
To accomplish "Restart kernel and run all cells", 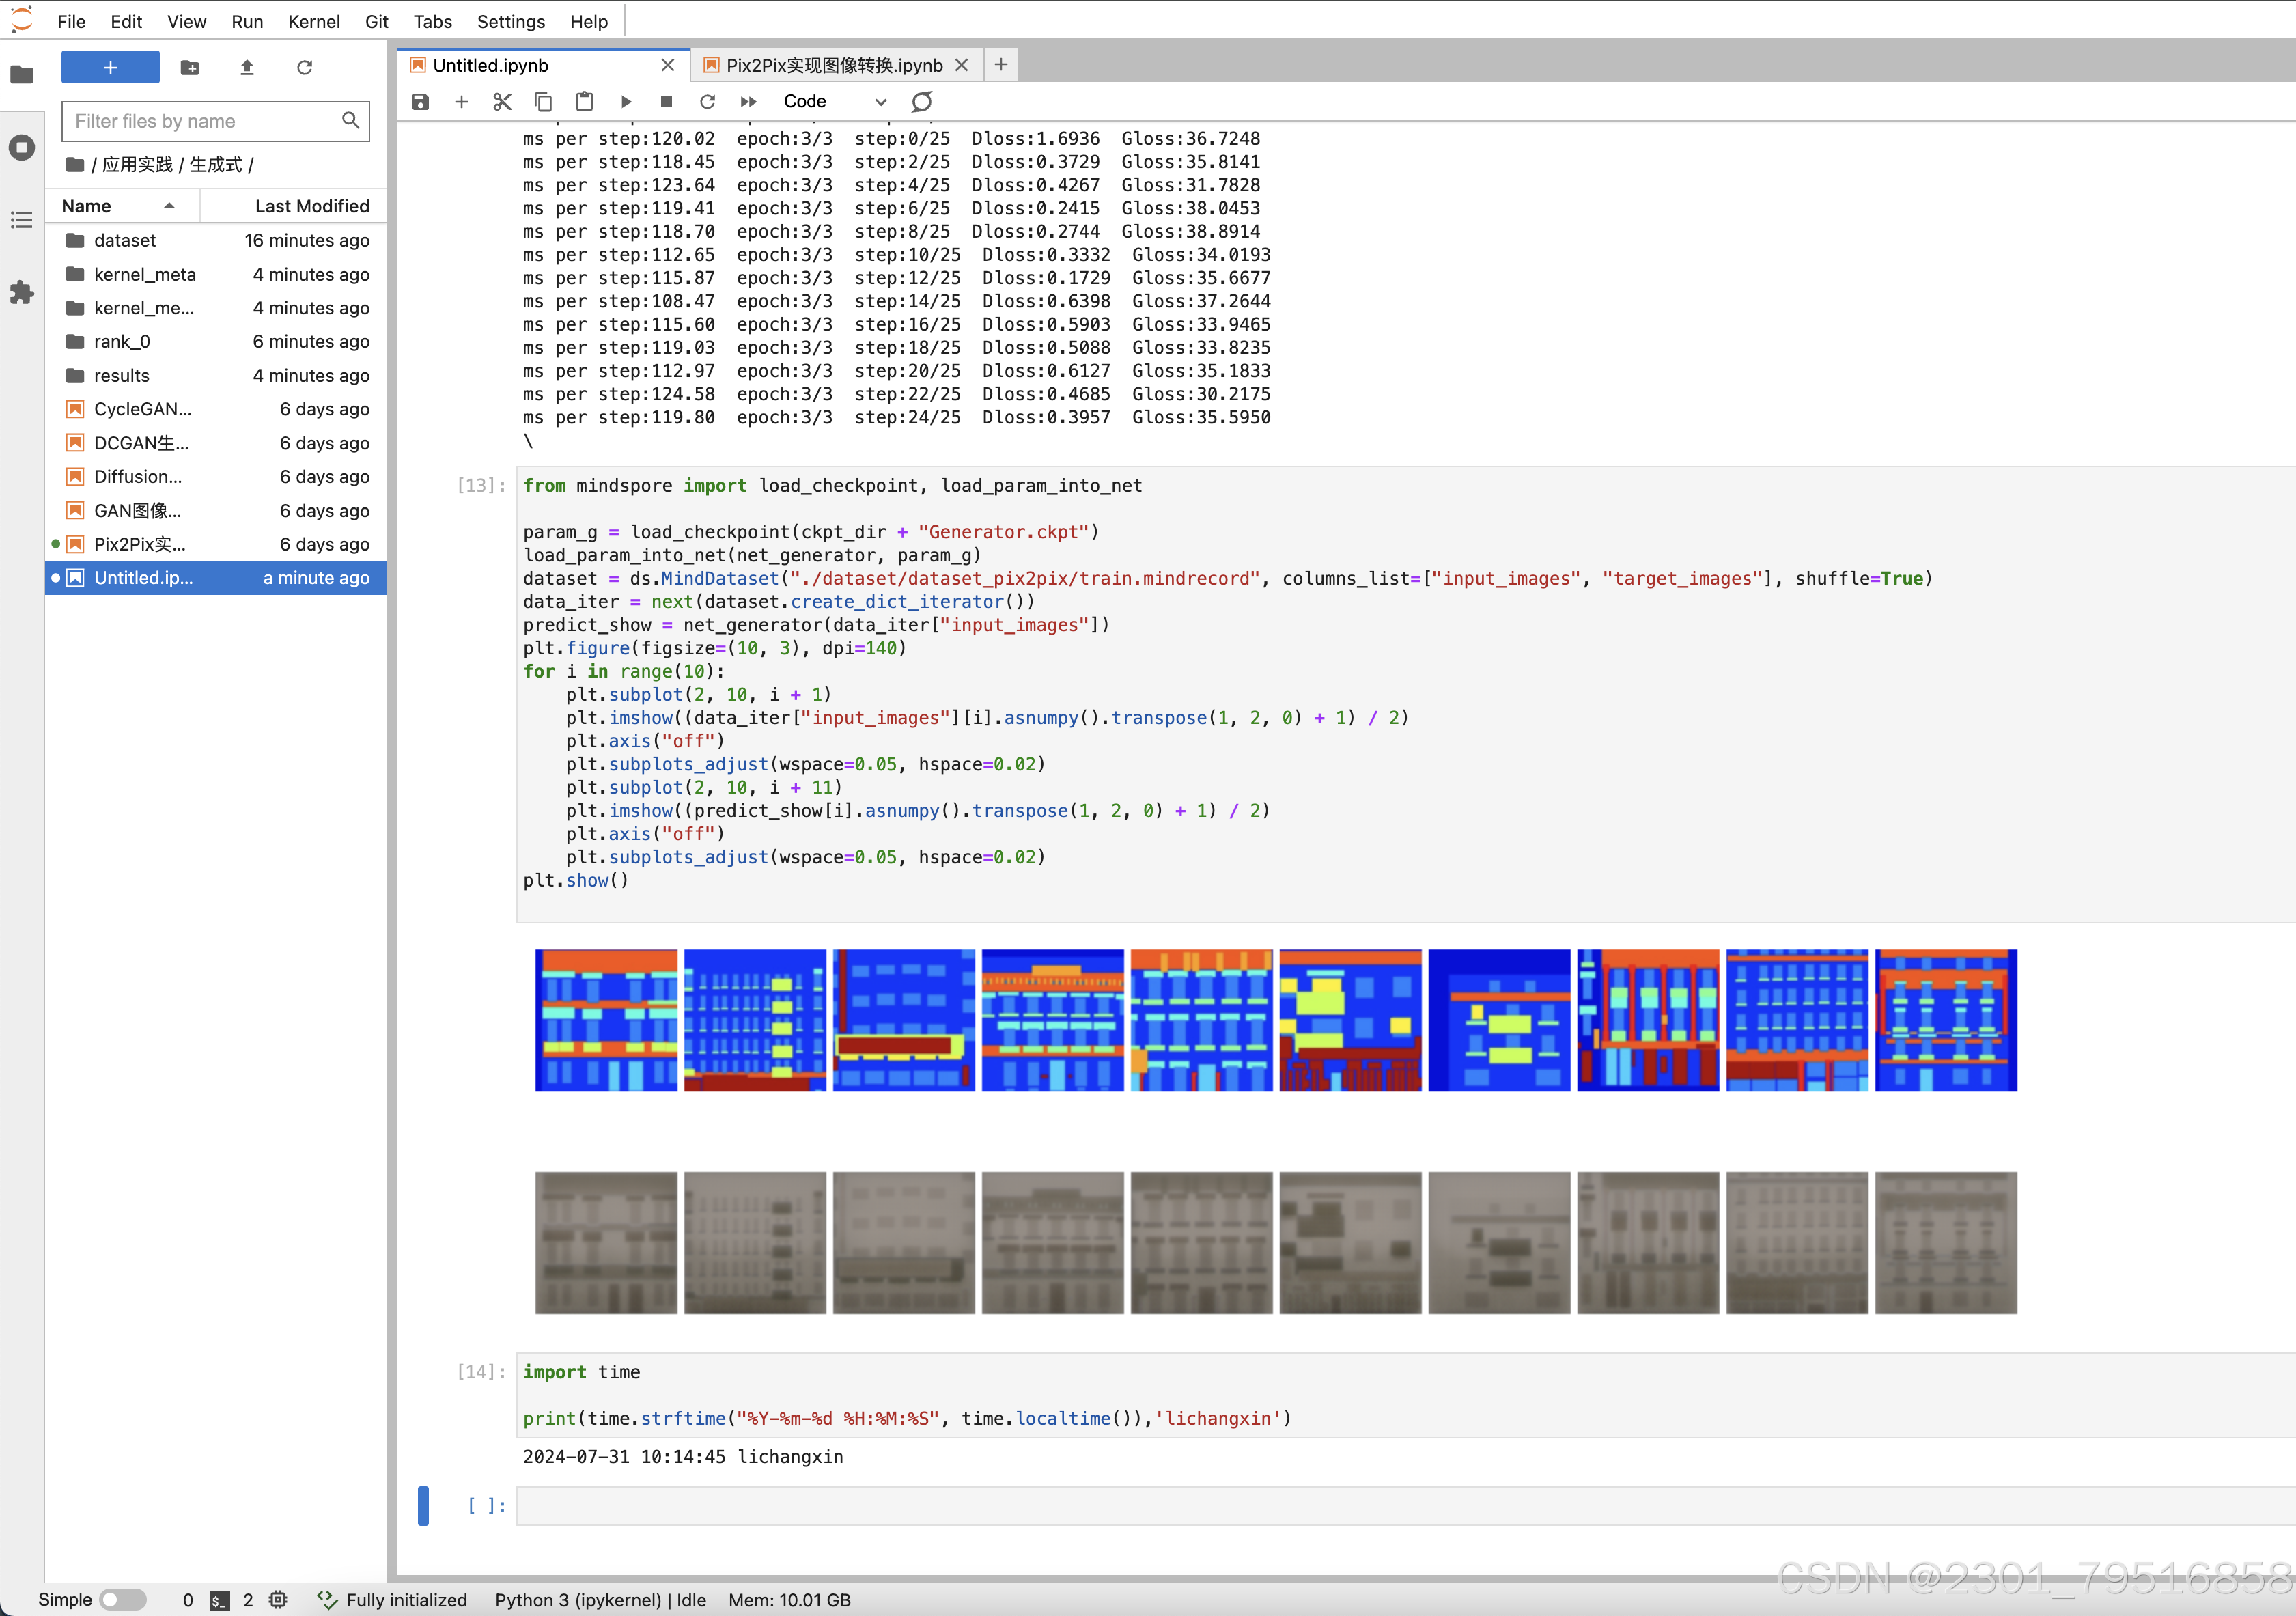I will 748,102.
